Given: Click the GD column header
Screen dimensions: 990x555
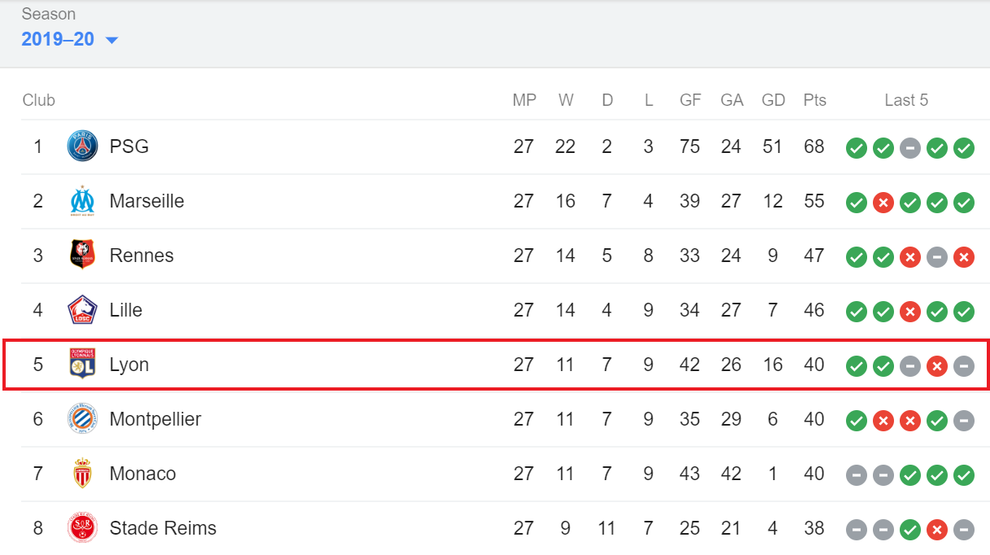Looking at the screenshot, I should pyautogui.click(x=774, y=100).
